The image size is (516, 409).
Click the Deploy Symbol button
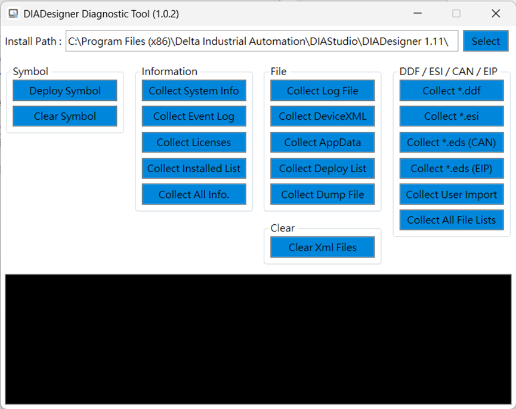(x=65, y=91)
